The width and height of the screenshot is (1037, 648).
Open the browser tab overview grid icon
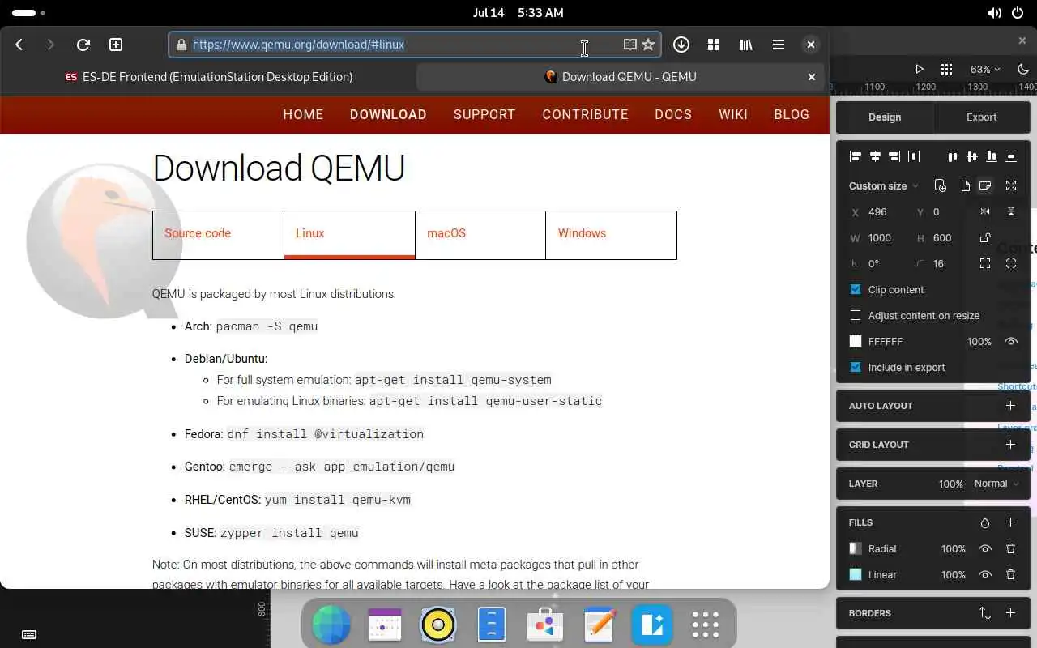(714, 45)
